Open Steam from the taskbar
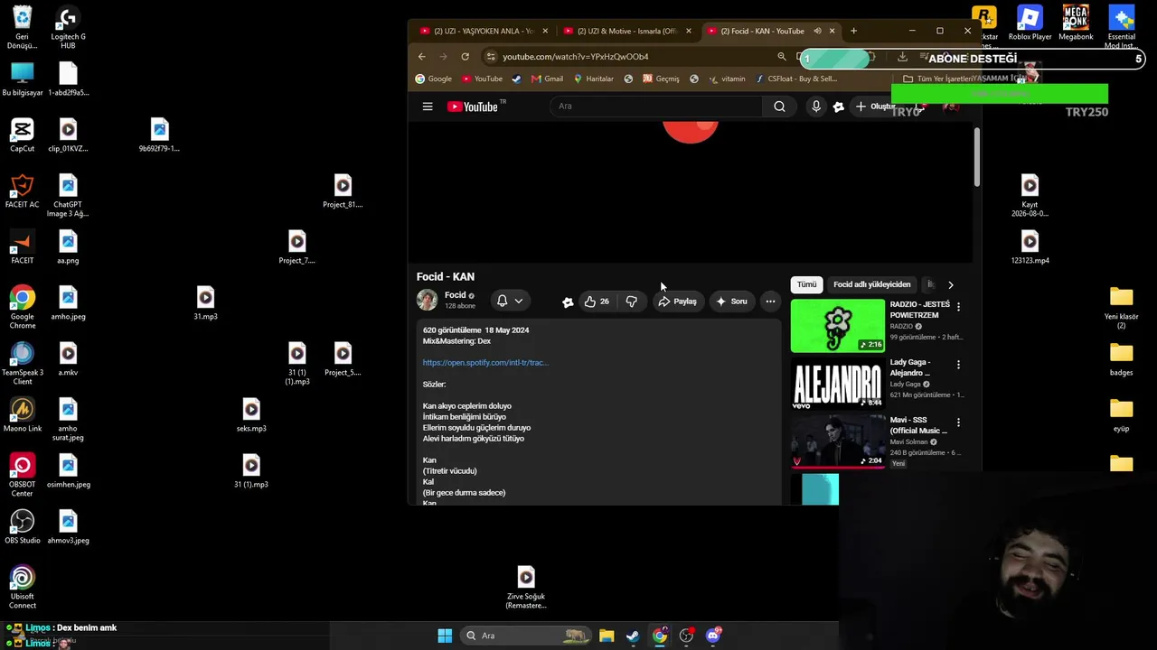This screenshot has width=1157, height=650. 633,636
